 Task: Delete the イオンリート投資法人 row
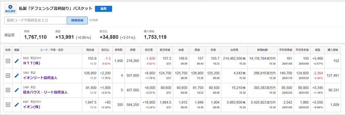pos(8,76)
